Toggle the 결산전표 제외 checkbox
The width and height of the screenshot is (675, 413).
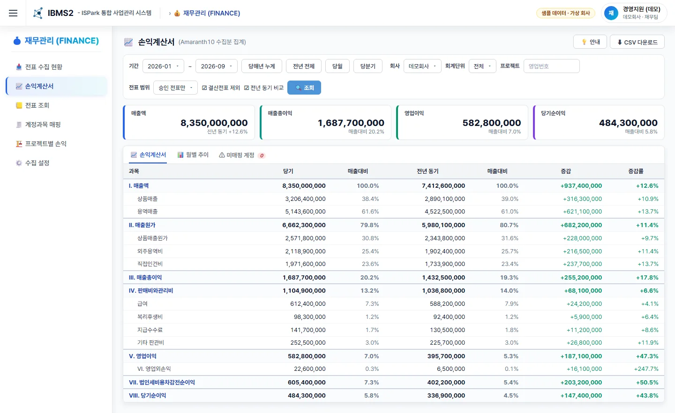(204, 88)
